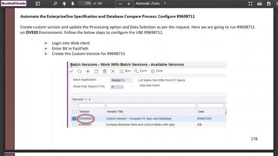Click the RestfulClouds logo
The height and width of the screenshot is (156, 278).
pyautogui.click(x=13, y=3)
